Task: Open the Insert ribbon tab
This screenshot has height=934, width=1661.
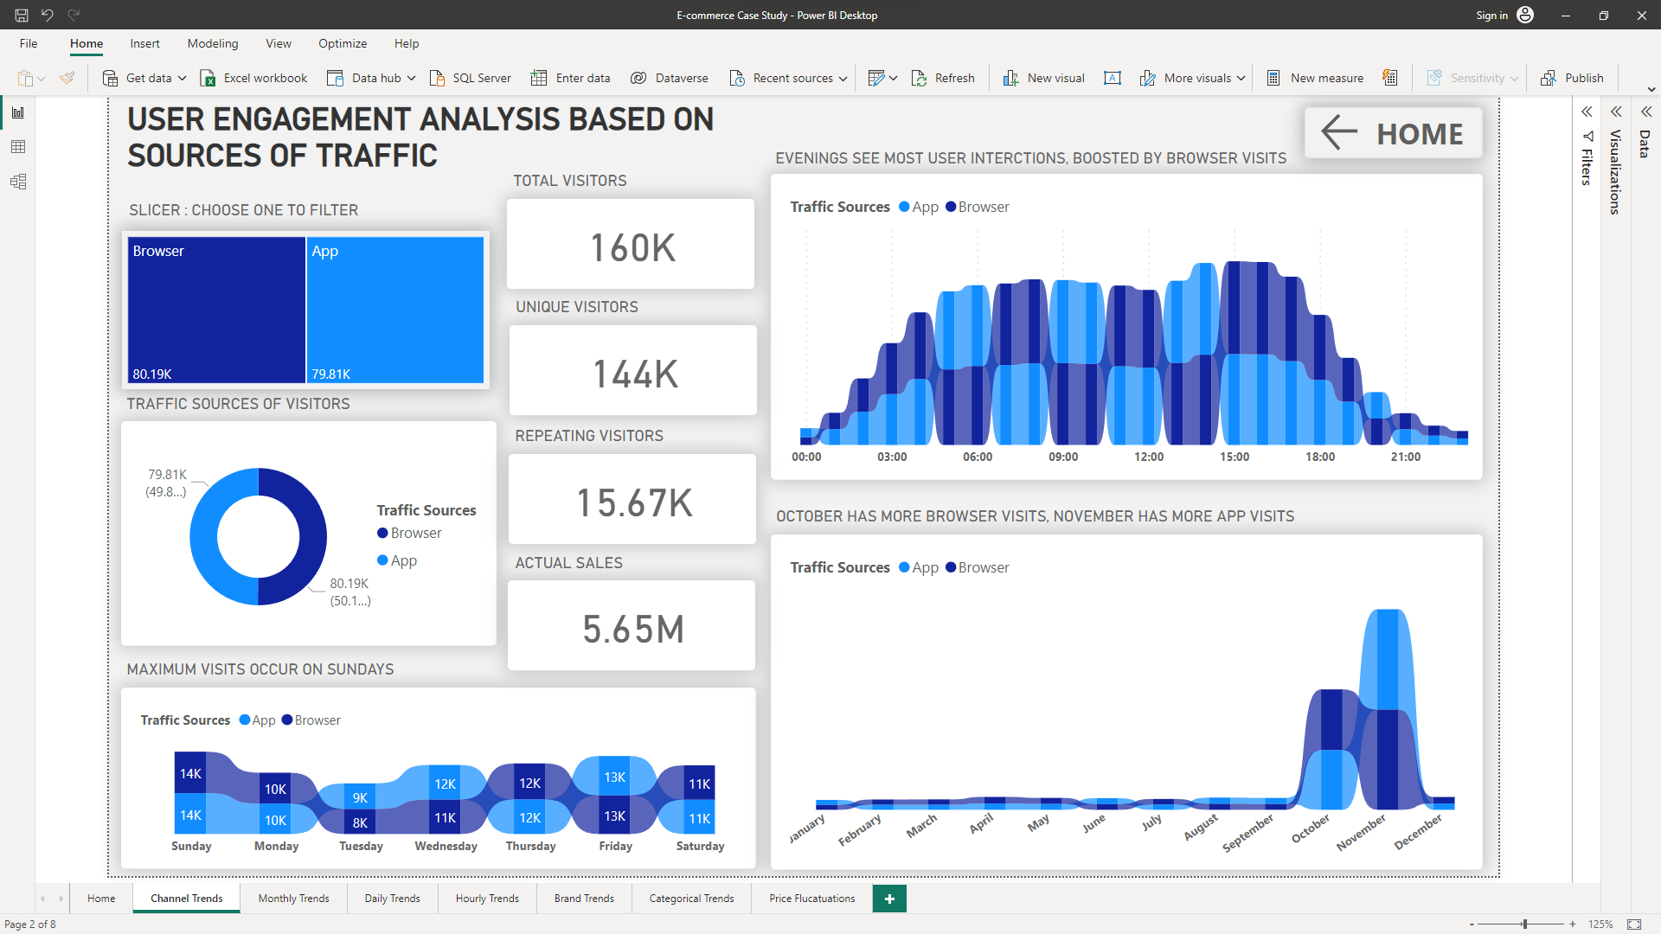Action: click(x=144, y=43)
